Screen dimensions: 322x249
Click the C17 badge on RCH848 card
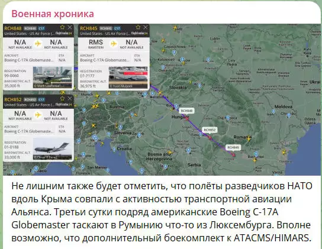[41, 28]
